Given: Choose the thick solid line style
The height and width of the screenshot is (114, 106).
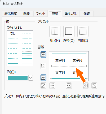Looking at the screenshot, I should (27, 58).
